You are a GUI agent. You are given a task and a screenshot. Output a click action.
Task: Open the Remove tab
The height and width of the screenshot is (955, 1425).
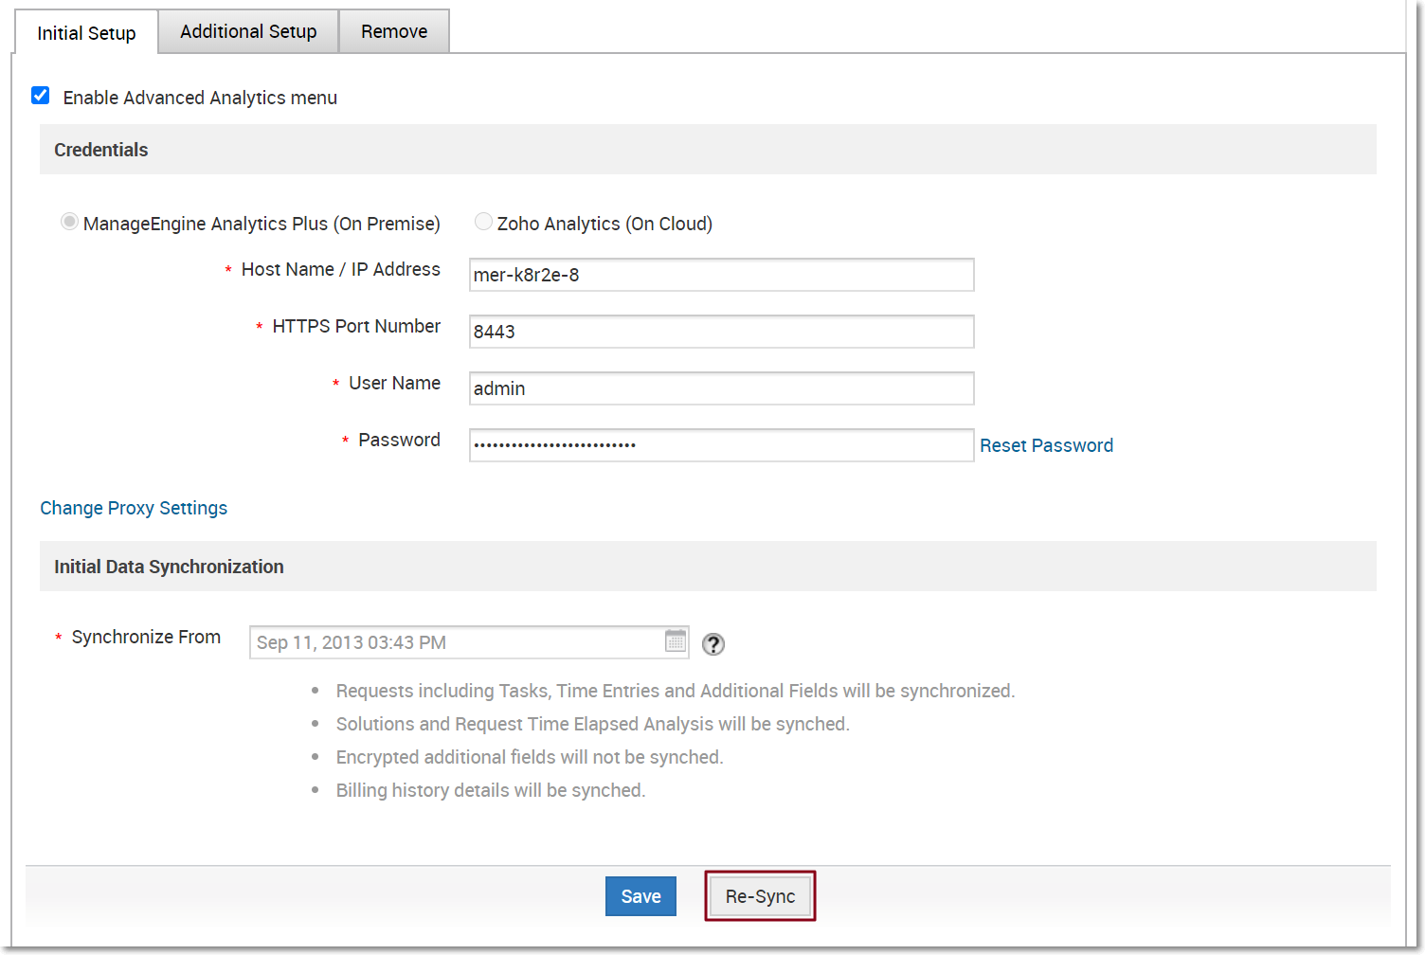[393, 31]
